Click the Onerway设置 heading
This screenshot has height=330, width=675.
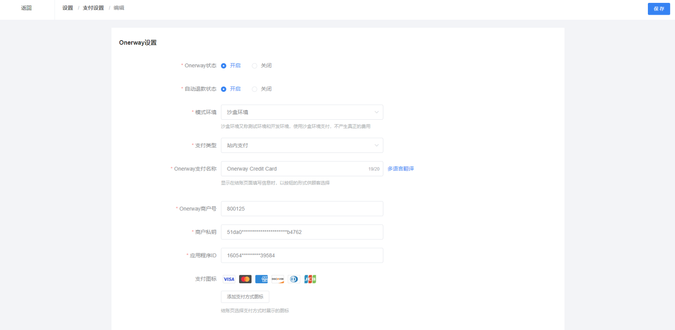(x=138, y=43)
